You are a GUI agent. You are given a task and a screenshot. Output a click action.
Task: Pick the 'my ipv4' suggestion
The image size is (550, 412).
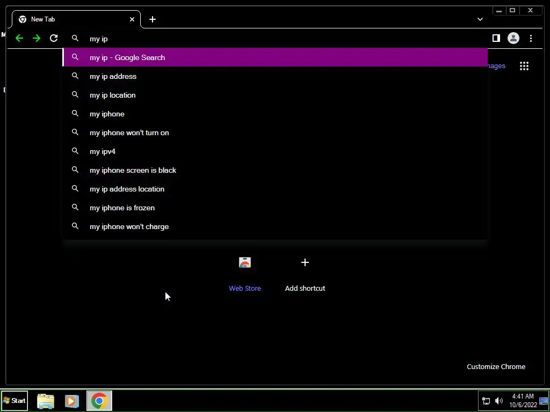coord(276,151)
